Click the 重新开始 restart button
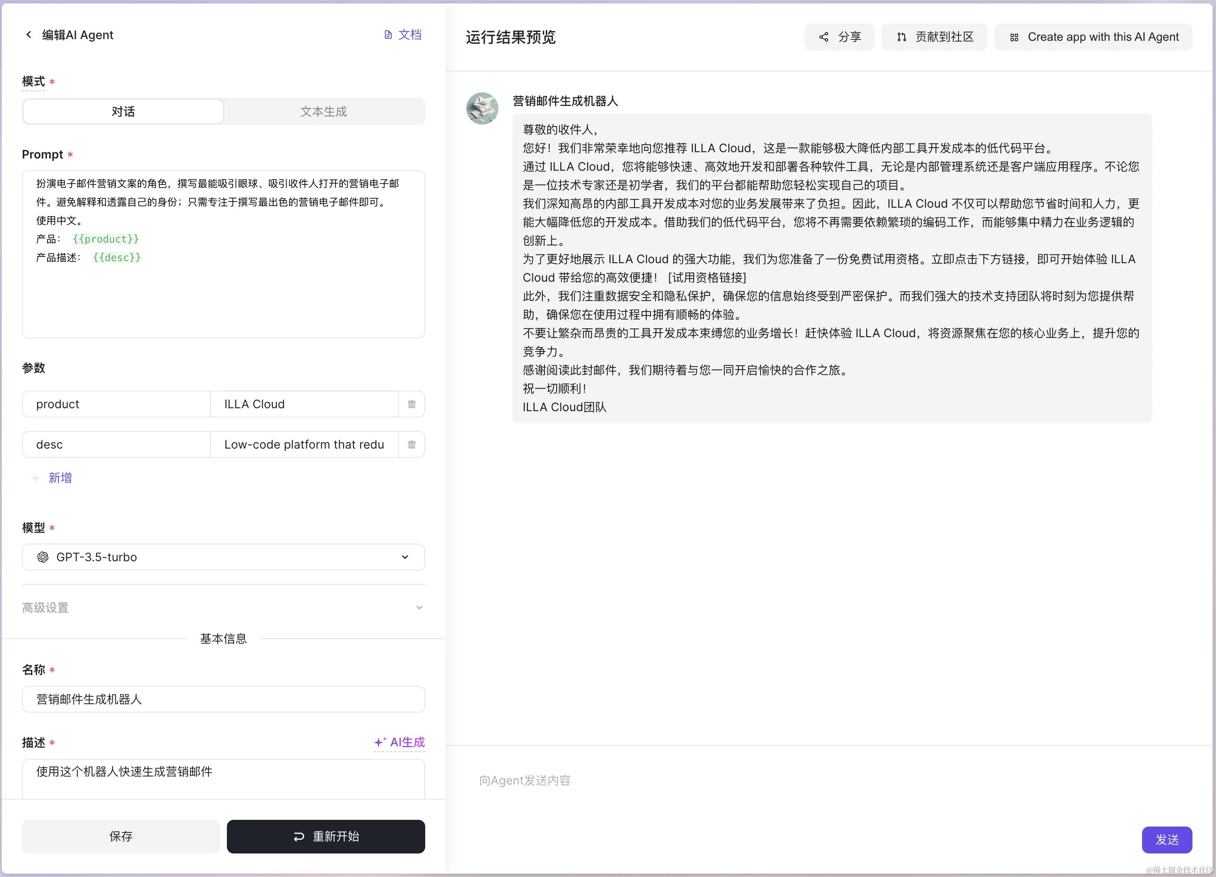The height and width of the screenshot is (877, 1216). [x=326, y=836]
